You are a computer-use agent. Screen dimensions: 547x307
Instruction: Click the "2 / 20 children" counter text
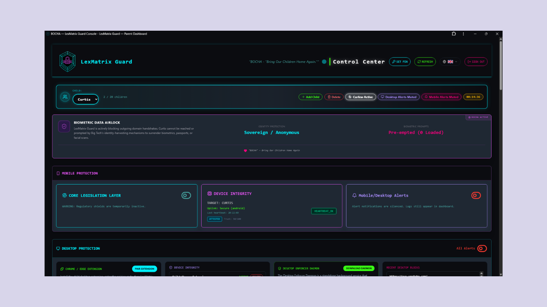point(115,97)
